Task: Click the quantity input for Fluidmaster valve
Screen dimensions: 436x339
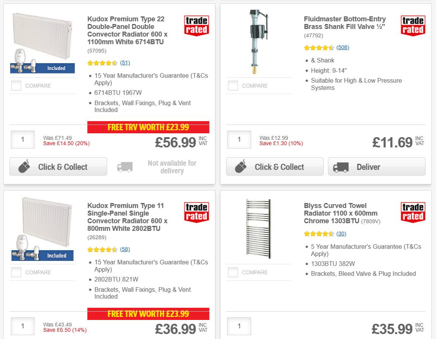Action: tap(239, 140)
